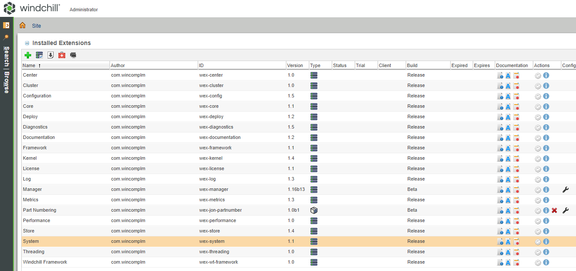Click red X delete icon for Part Numbering
576x271 pixels.
coord(554,210)
